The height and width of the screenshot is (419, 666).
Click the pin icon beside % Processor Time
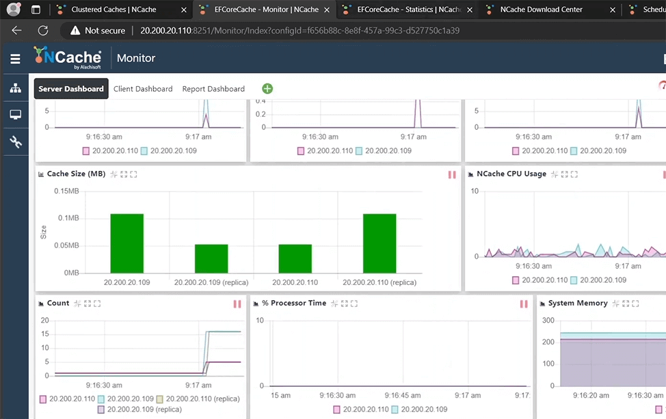click(334, 303)
